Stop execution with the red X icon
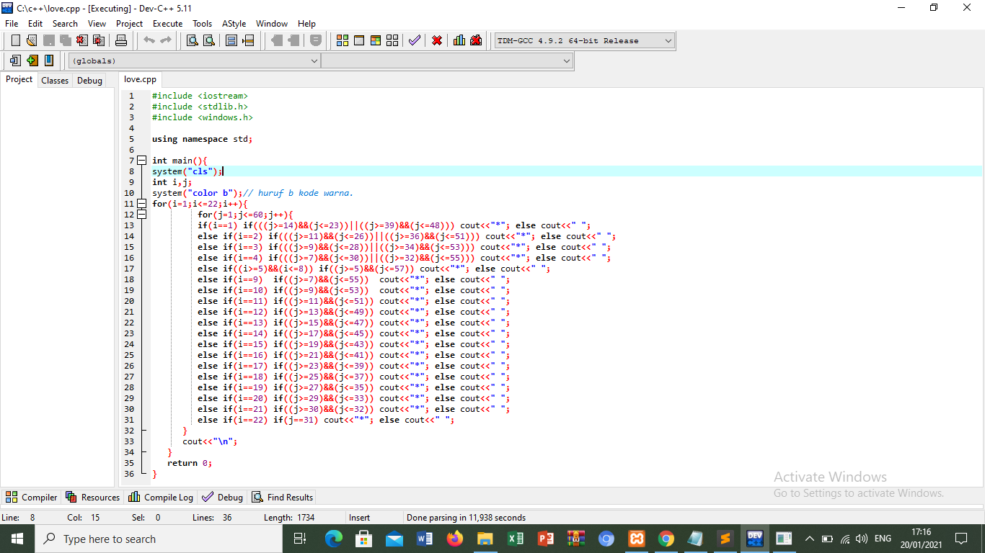Viewport: 985px width, 553px height. pos(437,40)
